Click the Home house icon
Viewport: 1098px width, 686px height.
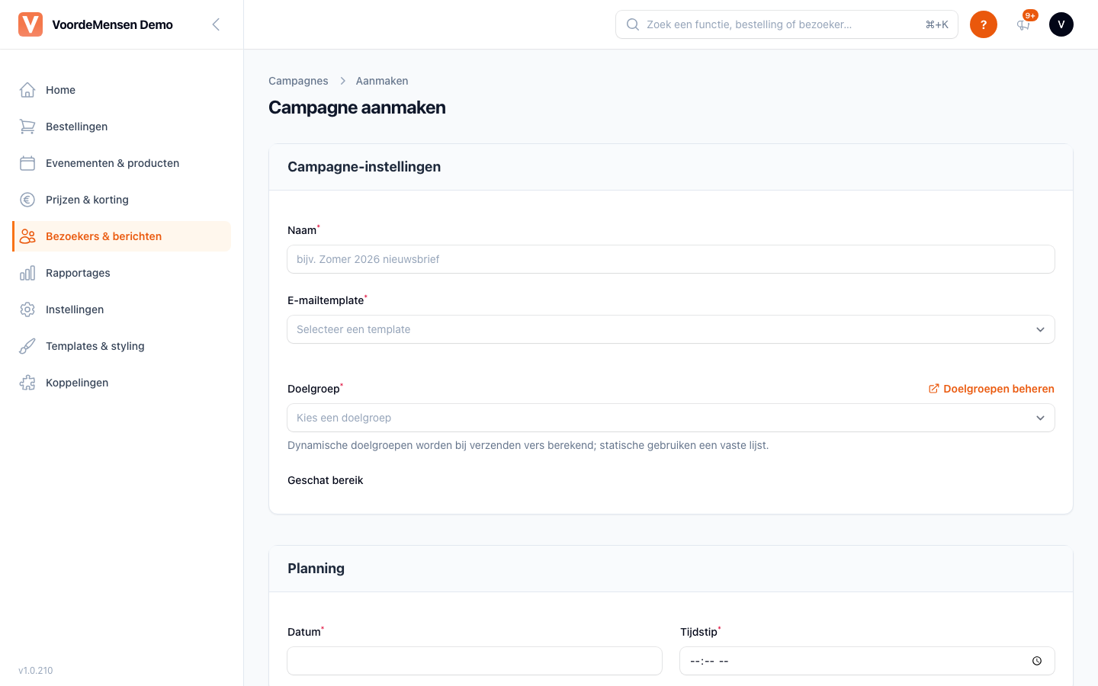(27, 90)
